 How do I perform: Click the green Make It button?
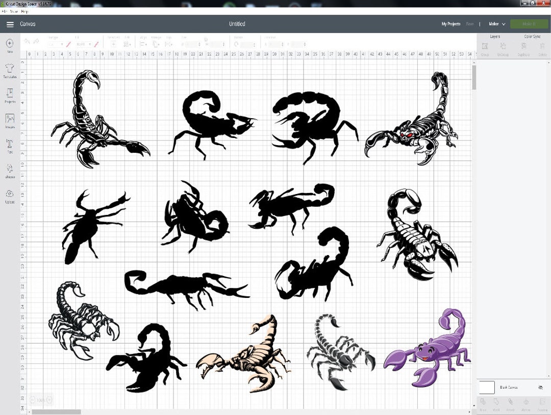coord(530,24)
